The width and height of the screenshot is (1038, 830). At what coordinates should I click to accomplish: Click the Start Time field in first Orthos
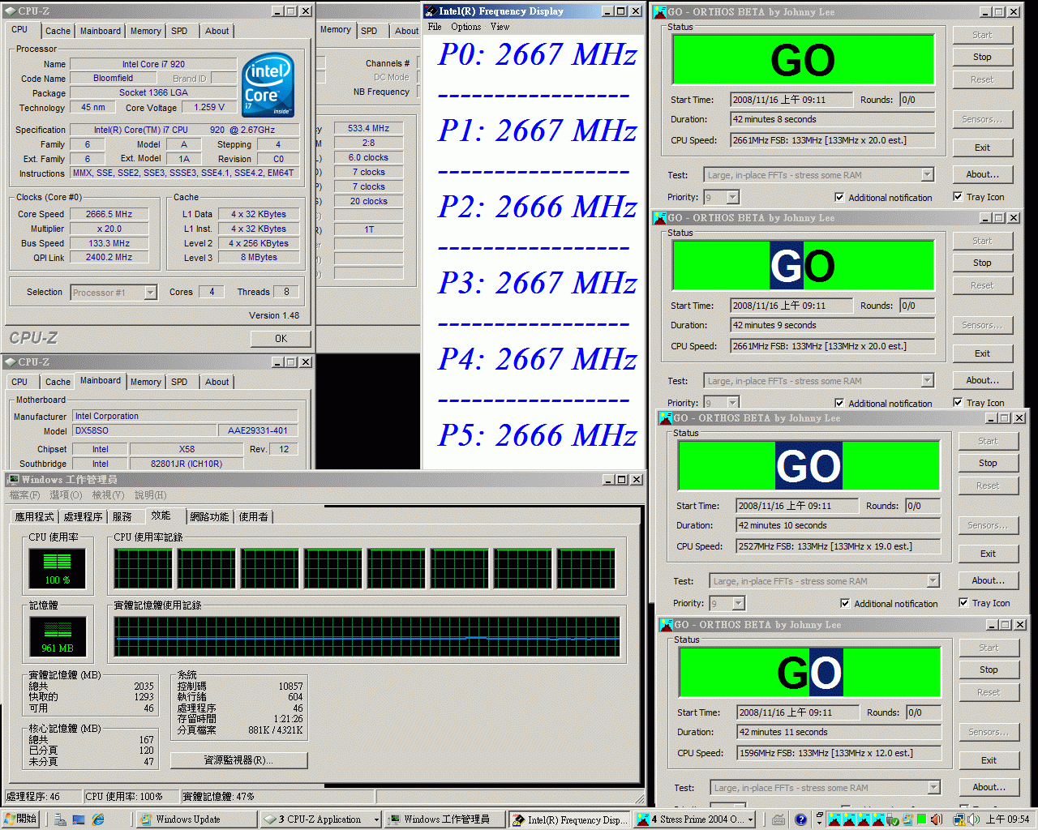click(791, 100)
